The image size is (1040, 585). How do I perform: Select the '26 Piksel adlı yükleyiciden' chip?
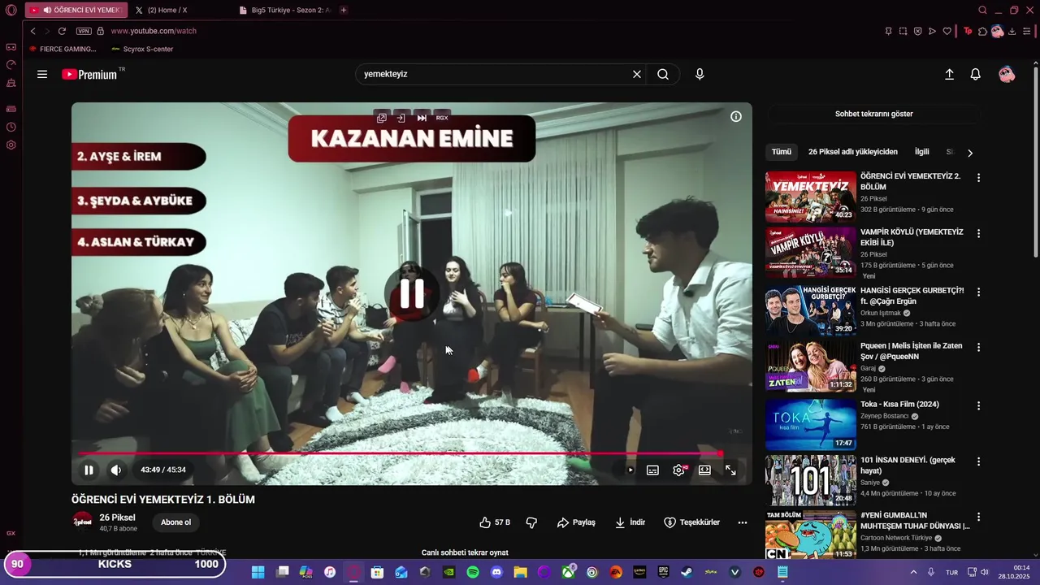point(853,152)
